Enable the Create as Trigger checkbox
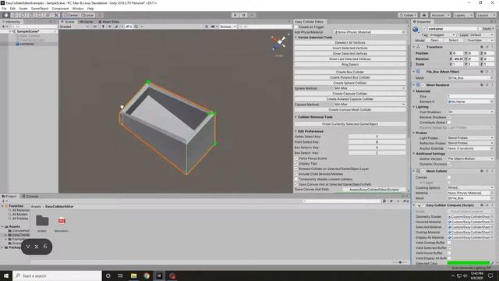The width and height of the screenshot is (499, 281). (296, 27)
